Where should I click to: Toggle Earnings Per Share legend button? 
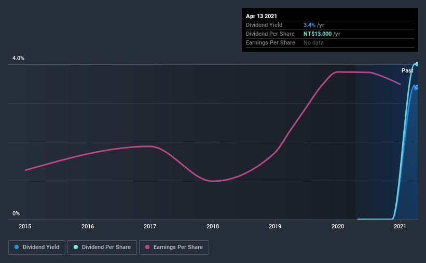pyautogui.click(x=174, y=247)
